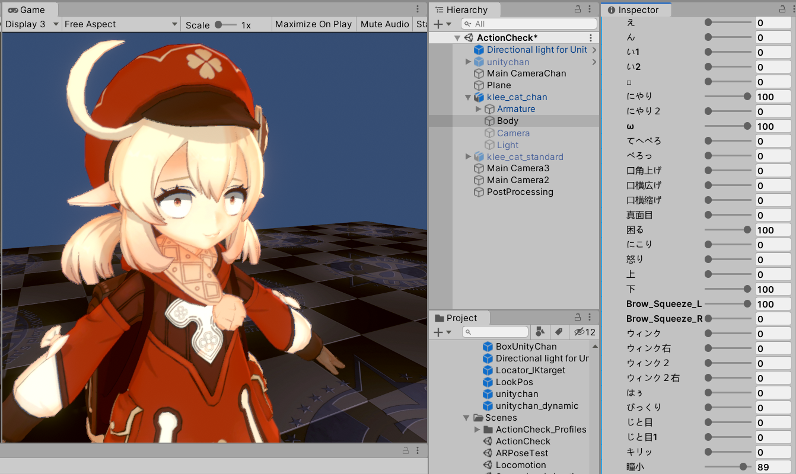Adjust the にやり blend shape slider
Image resolution: width=796 pixels, height=474 pixels.
click(727, 96)
